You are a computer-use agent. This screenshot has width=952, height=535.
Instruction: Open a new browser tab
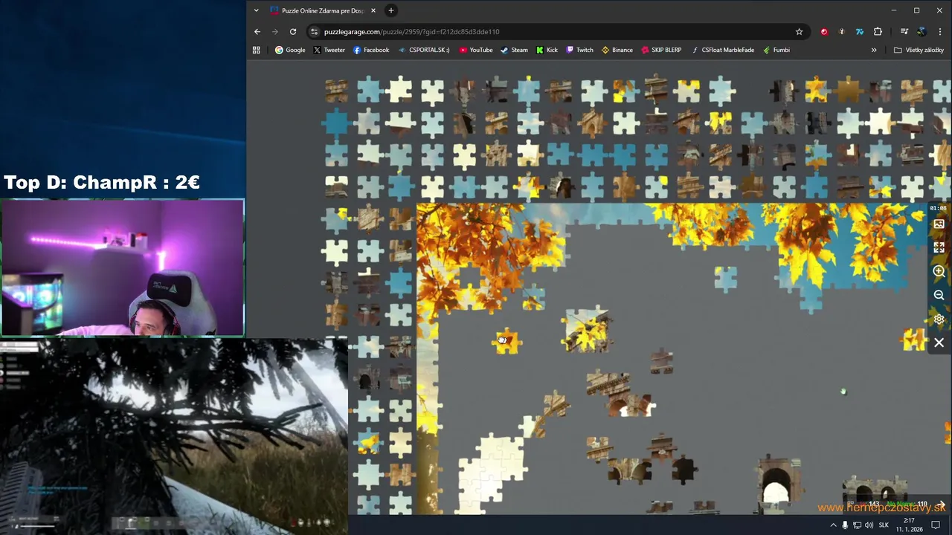pos(391,10)
